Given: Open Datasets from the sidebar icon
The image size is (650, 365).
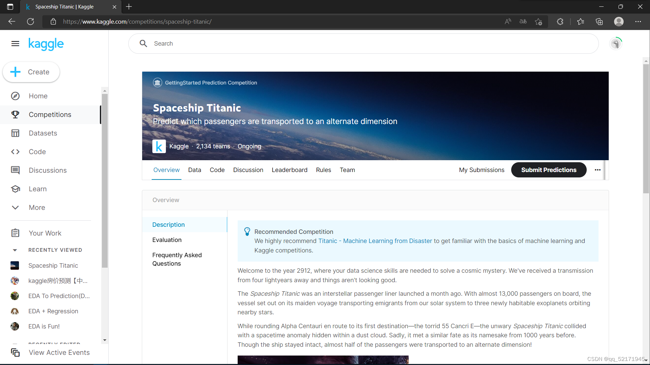Looking at the screenshot, I should click(15, 133).
